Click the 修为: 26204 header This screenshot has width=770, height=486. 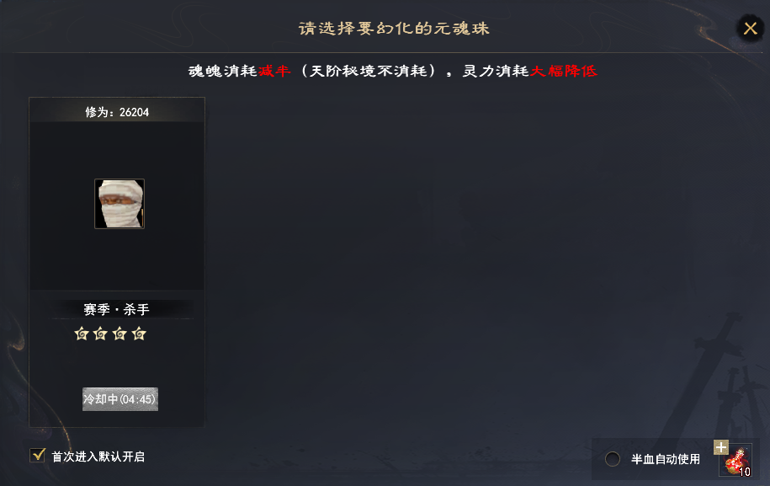click(x=117, y=111)
